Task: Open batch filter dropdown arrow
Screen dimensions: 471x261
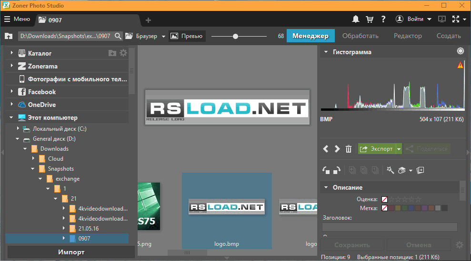Action: [411, 171]
